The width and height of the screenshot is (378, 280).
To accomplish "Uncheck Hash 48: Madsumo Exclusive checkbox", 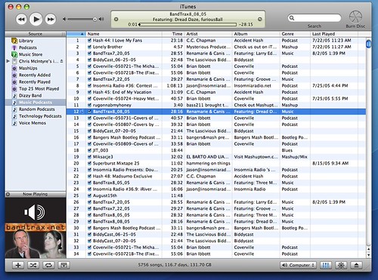I will (89, 176).
